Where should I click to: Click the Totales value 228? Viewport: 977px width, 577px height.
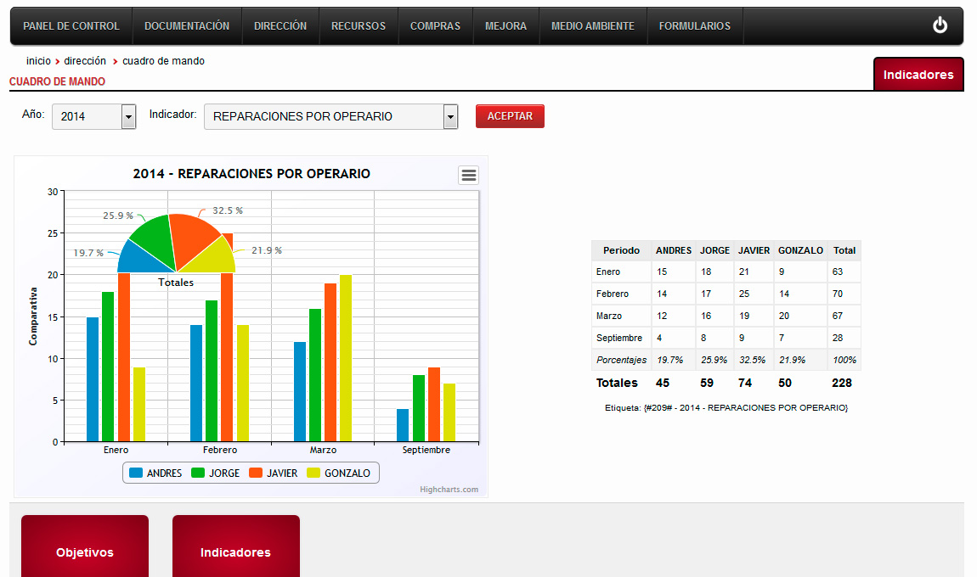(842, 383)
